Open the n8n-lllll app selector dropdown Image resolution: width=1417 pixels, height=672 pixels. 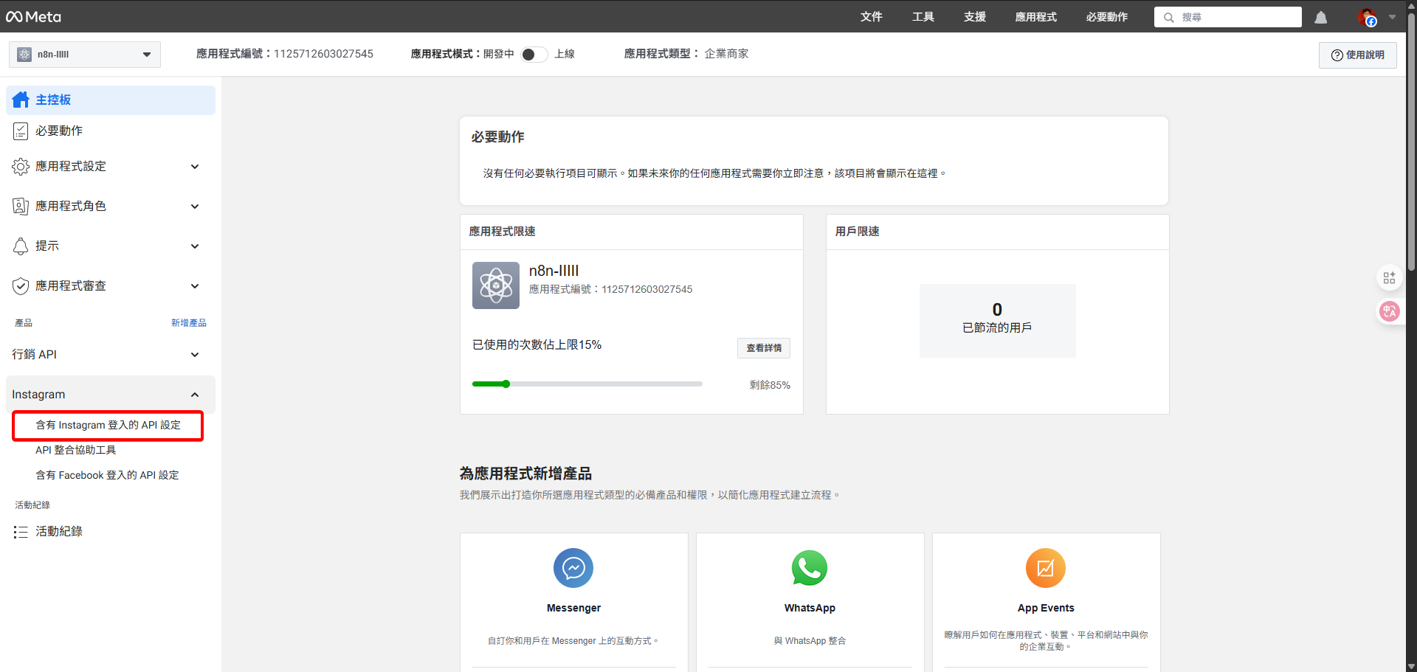(83, 54)
